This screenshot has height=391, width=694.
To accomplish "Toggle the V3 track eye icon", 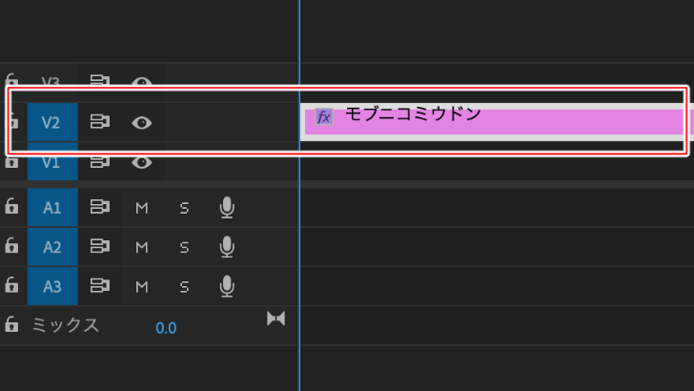I will coord(142,82).
